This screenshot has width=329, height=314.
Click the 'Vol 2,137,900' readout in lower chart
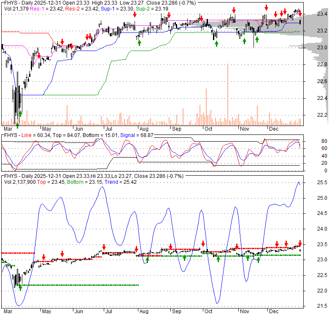(x=20, y=182)
